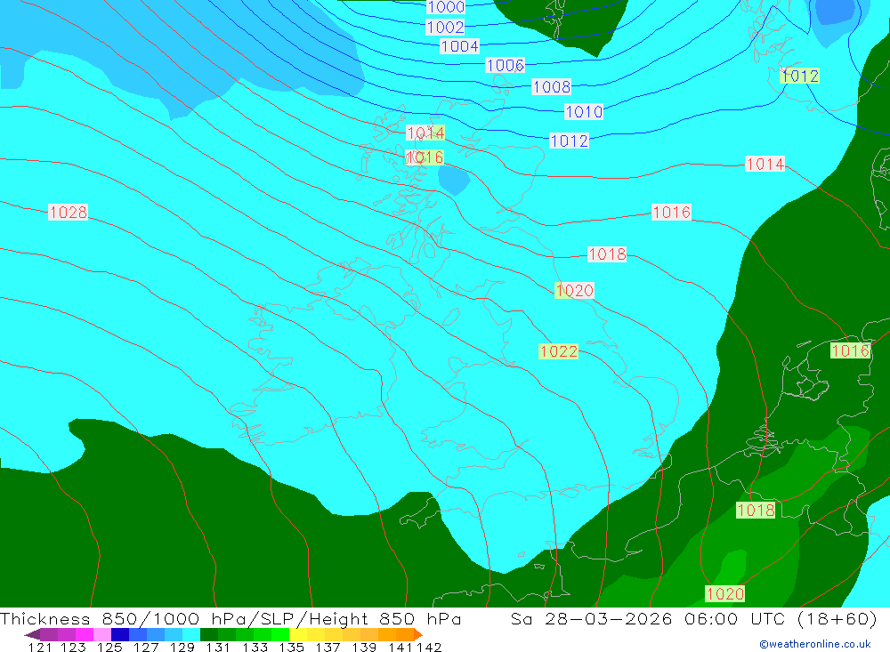Pick the 1010 isobar label
The height and width of the screenshot is (652, 890).
[x=584, y=112]
